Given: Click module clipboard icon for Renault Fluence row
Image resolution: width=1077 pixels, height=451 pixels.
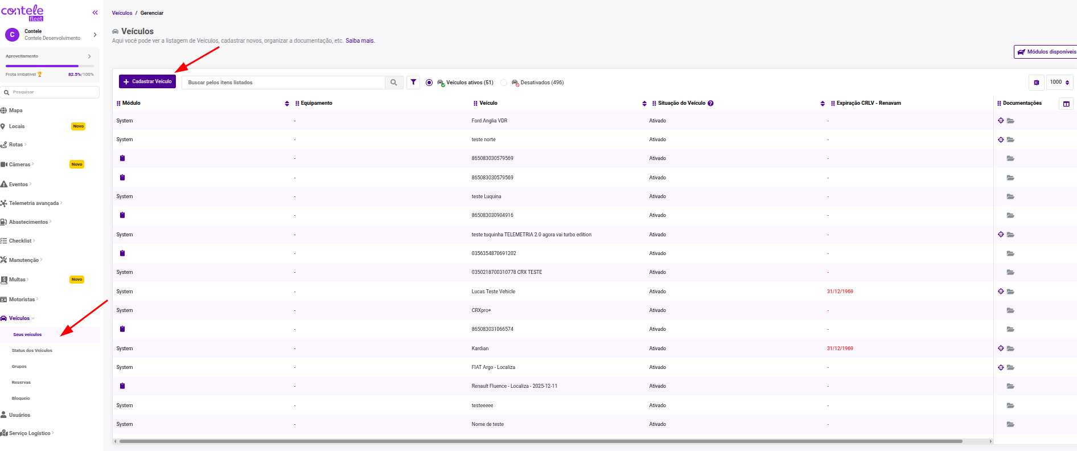Looking at the screenshot, I should click(x=122, y=386).
